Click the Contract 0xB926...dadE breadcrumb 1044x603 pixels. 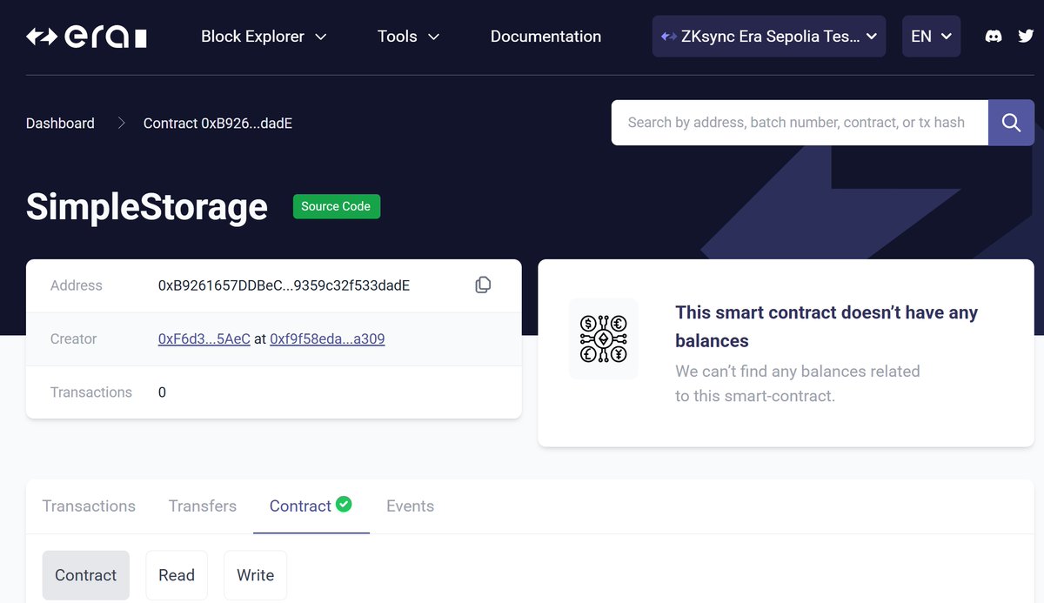tap(217, 124)
